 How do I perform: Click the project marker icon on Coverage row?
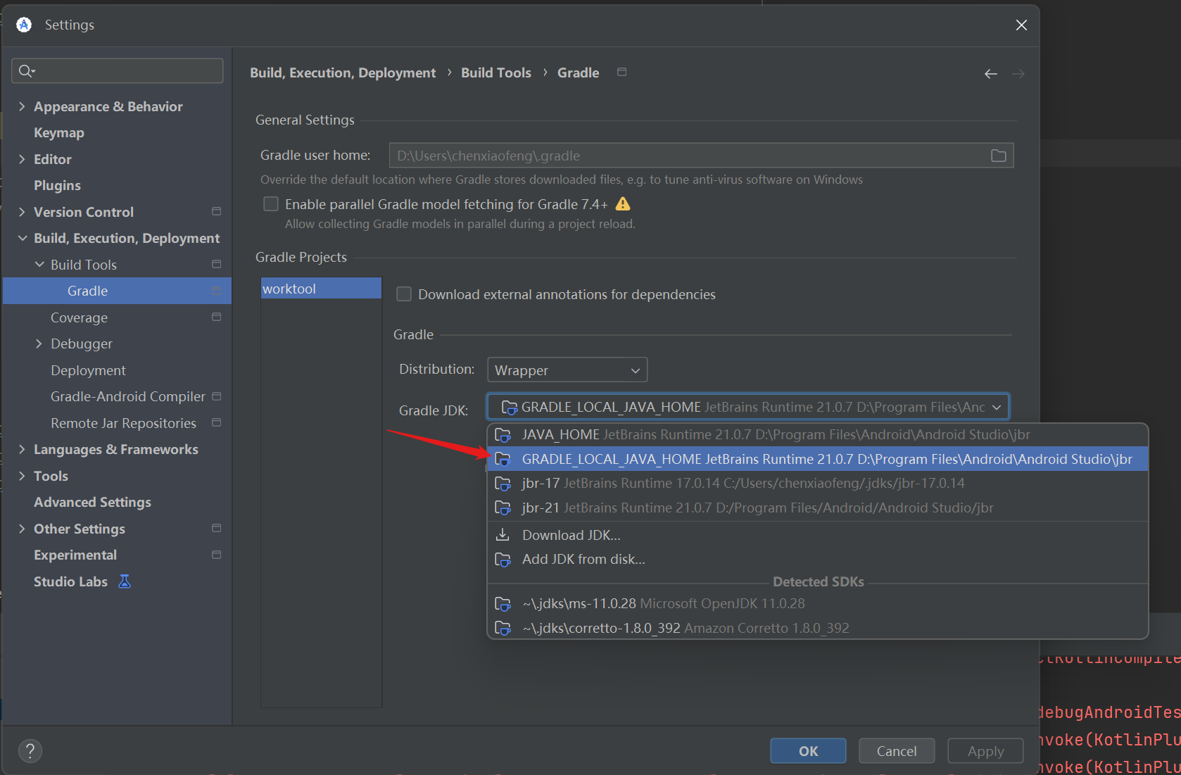(x=216, y=317)
